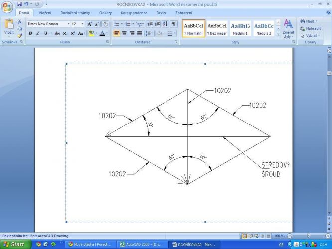332x249 pixels.
Task: Open the Korespondence ribbon tab
Action: (134, 13)
